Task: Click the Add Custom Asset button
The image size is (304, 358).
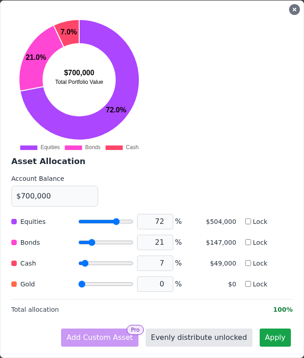Action: pyautogui.click(x=100, y=338)
